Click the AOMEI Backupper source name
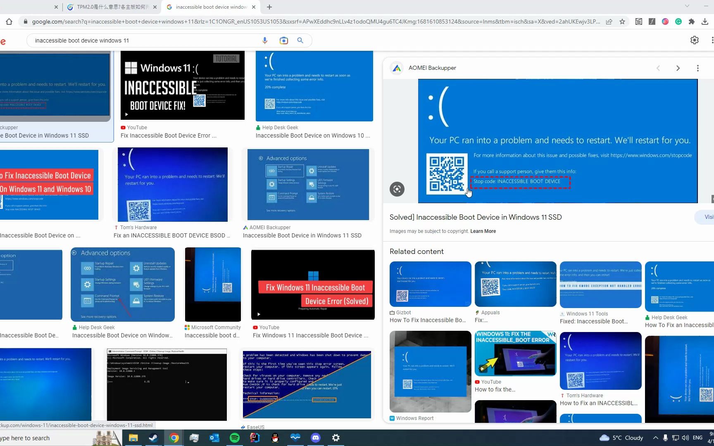The height and width of the screenshot is (446, 714). pos(432,68)
